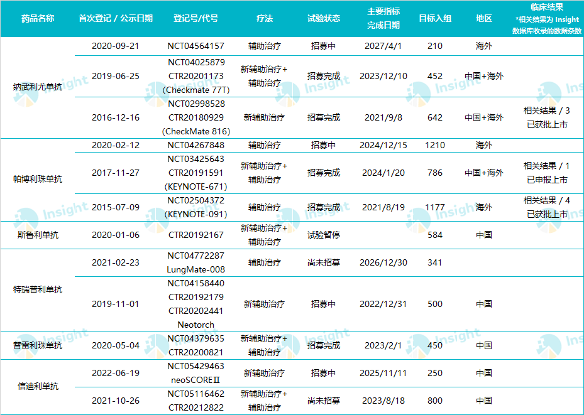This screenshot has height=415, width=584.
Task: Click the 首次登记 / 公示日期 column header
Action: click(x=116, y=19)
